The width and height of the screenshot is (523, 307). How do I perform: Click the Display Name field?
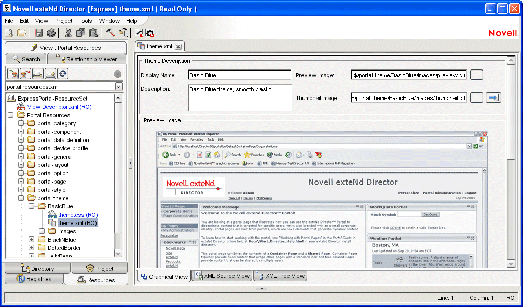240,75
